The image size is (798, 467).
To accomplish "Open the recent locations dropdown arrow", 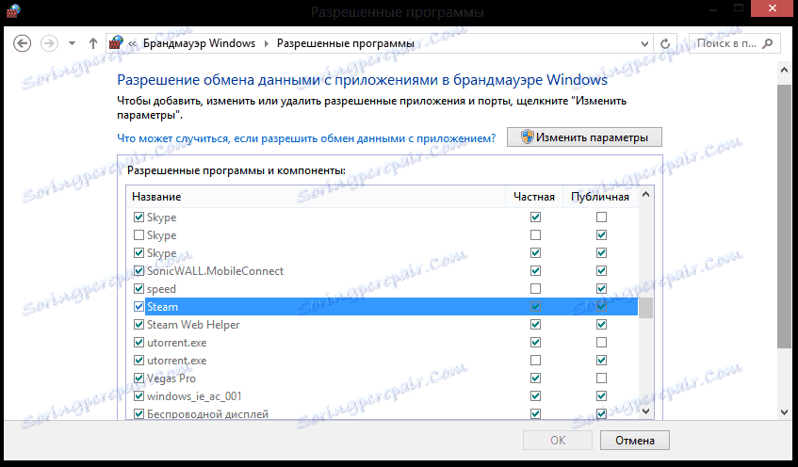I will click(72, 43).
